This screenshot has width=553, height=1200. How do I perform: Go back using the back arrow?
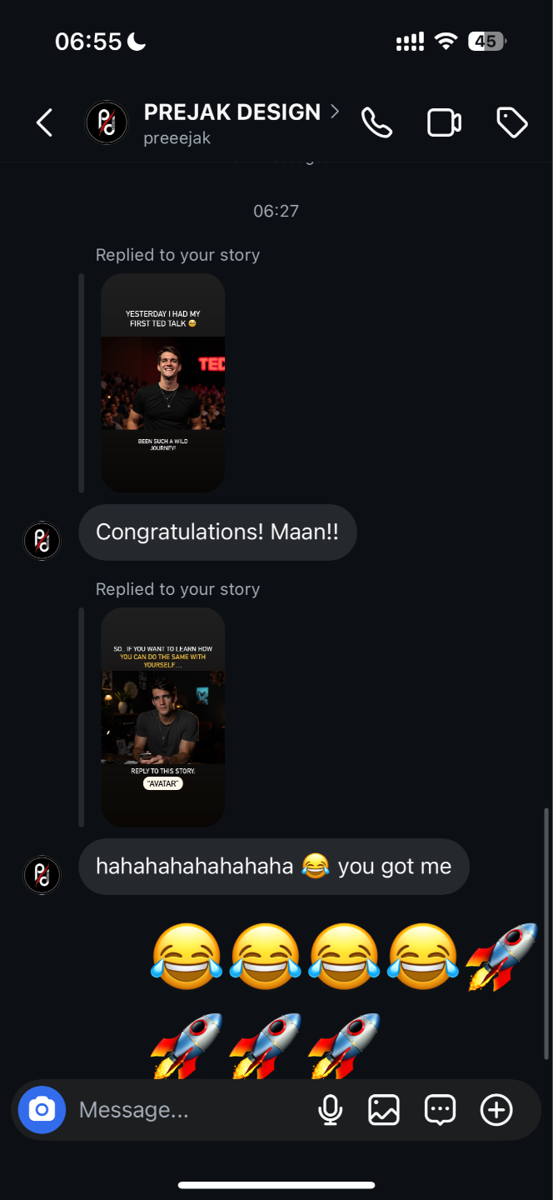click(44, 123)
